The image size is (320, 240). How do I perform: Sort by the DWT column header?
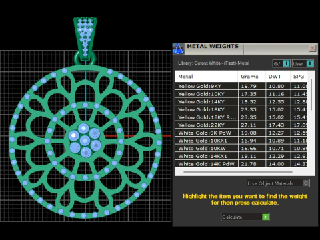click(x=278, y=77)
